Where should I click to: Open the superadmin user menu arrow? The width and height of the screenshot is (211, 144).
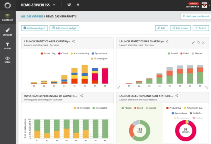[210, 5]
